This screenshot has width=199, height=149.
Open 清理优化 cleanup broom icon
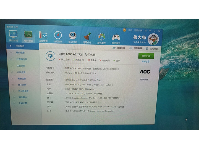click(87, 38)
